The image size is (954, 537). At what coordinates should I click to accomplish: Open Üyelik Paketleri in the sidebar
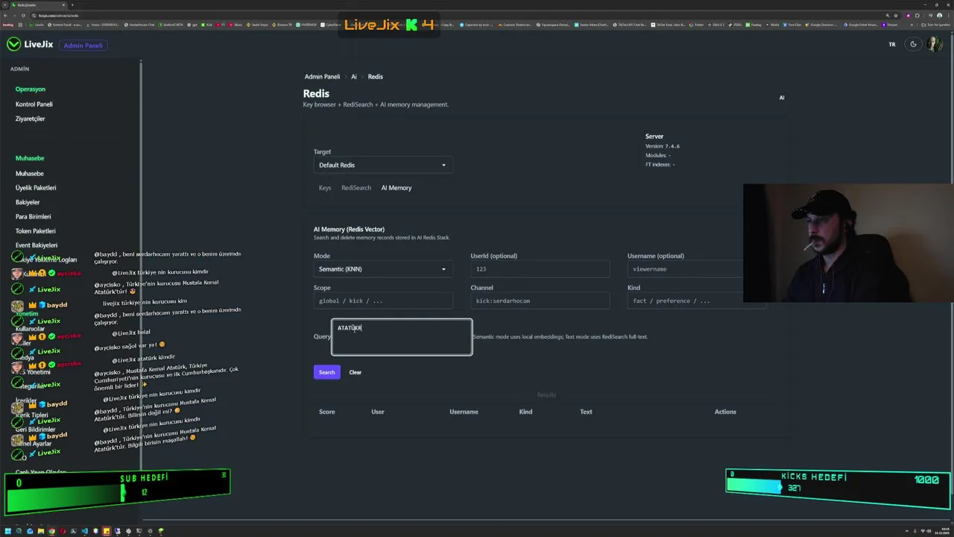click(36, 188)
